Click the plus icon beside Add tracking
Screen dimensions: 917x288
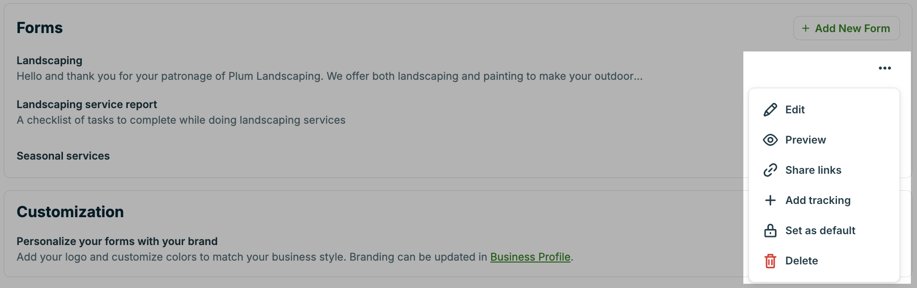coord(770,200)
